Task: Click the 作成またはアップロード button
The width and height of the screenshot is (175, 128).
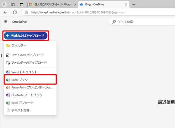Action: [26, 36]
